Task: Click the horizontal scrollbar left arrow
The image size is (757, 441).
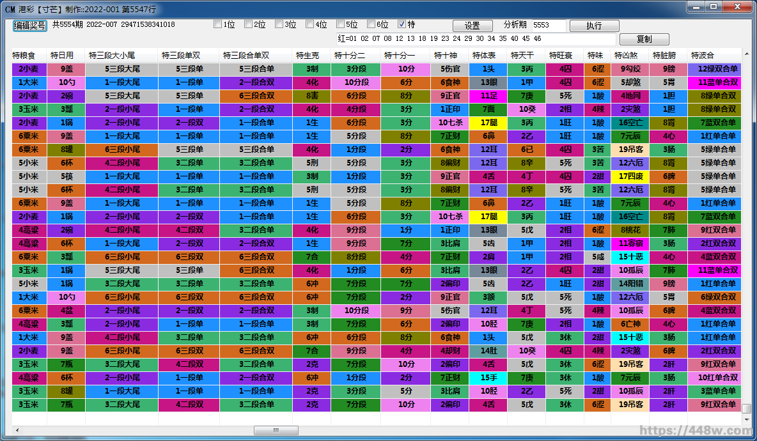Action: tap(17, 430)
